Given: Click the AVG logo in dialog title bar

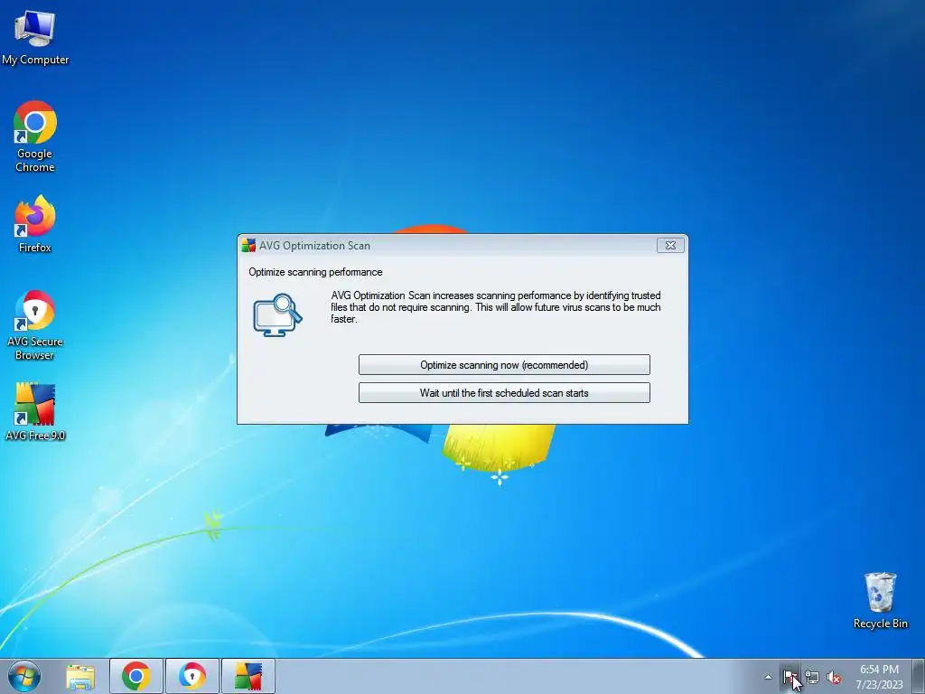Looking at the screenshot, I should 248,246.
